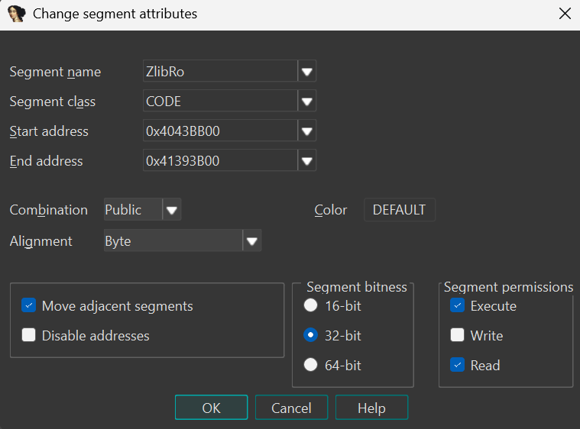Click the Segment name label
580x429 pixels.
[x=55, y=72]
